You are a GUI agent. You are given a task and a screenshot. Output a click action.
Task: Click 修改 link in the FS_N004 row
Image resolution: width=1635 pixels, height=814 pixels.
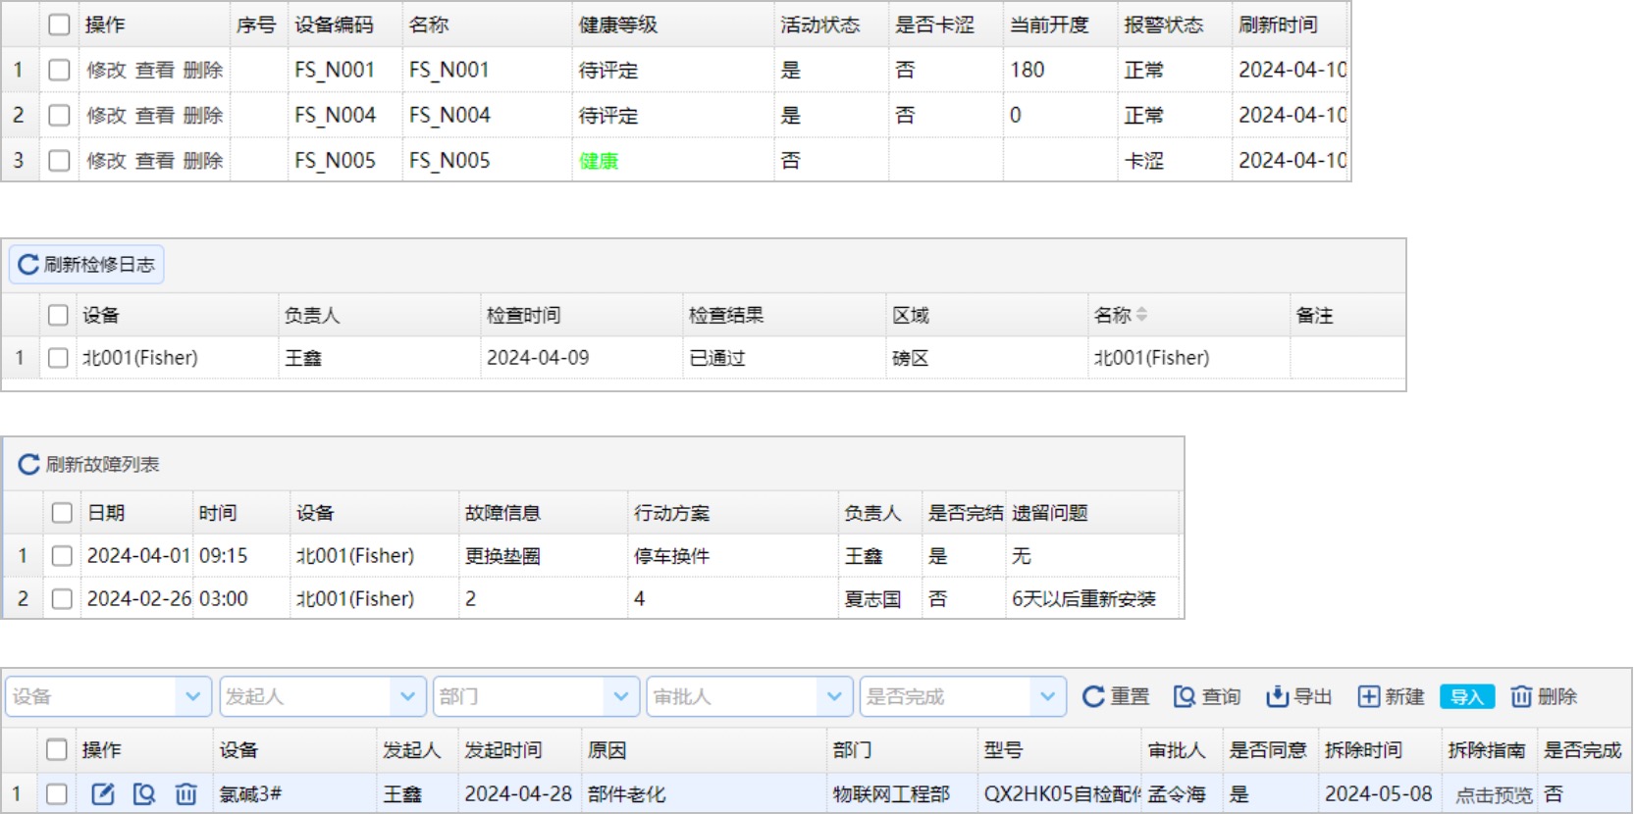[x=106, y=116]
